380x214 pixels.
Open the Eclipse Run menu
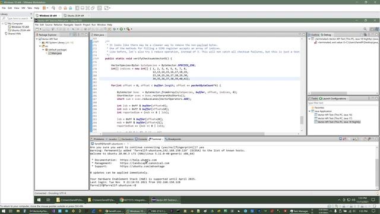[94, 25]
